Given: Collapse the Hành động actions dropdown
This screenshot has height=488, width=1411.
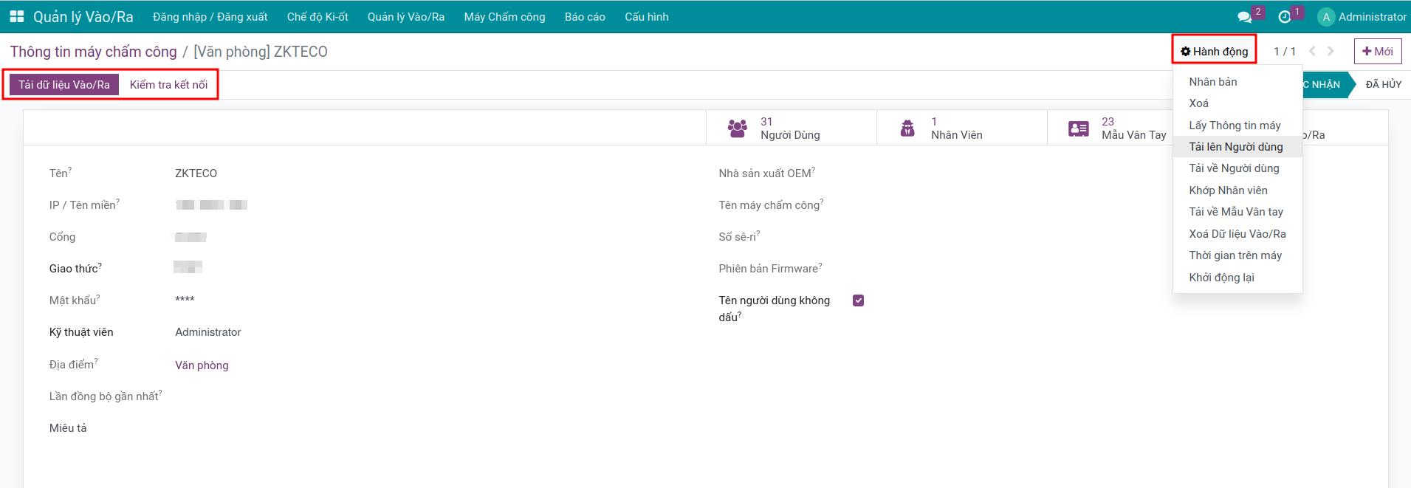Looking at the screenshot, I should coord(1214,51).
